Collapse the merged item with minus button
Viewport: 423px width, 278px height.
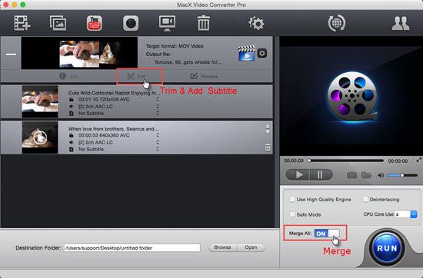click(x=11, y=55)
